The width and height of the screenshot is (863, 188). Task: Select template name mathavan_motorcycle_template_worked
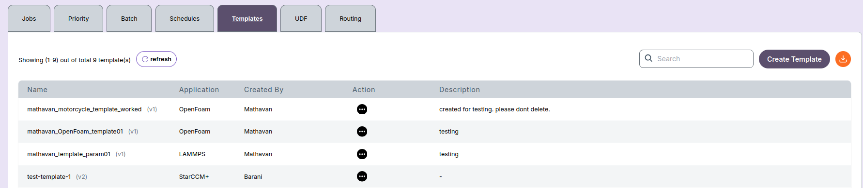[x=84, y=109]
